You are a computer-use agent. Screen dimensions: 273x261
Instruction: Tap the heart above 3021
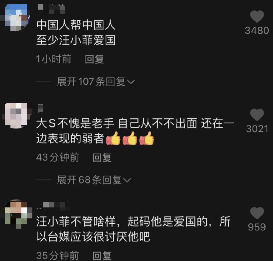[257, 115]
